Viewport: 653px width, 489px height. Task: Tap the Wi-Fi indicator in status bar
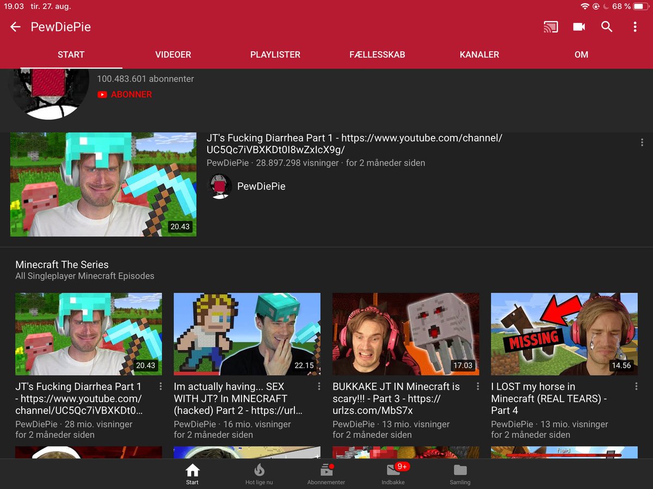585,7
